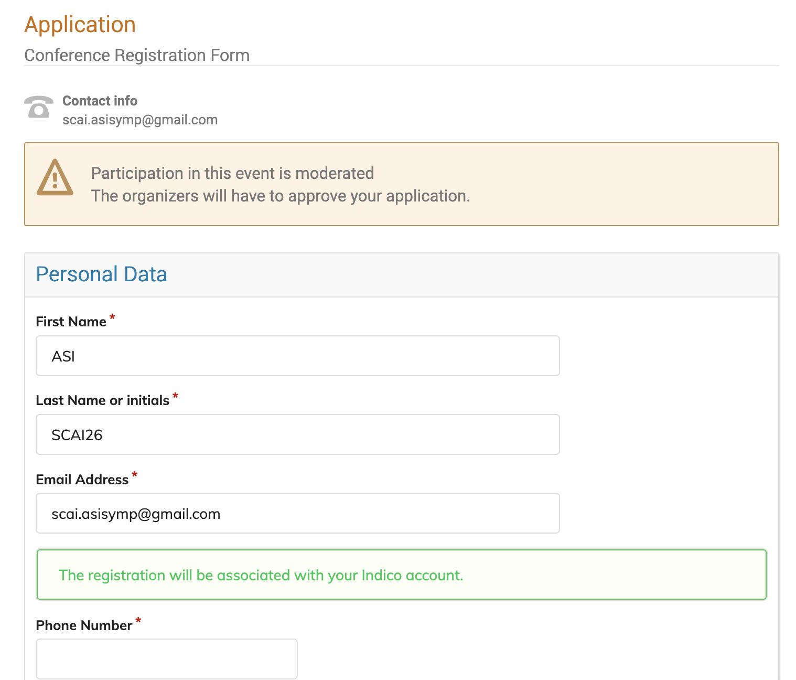The image size is (796, 680).
Task: Click the Email Address label
Action: 82,480
